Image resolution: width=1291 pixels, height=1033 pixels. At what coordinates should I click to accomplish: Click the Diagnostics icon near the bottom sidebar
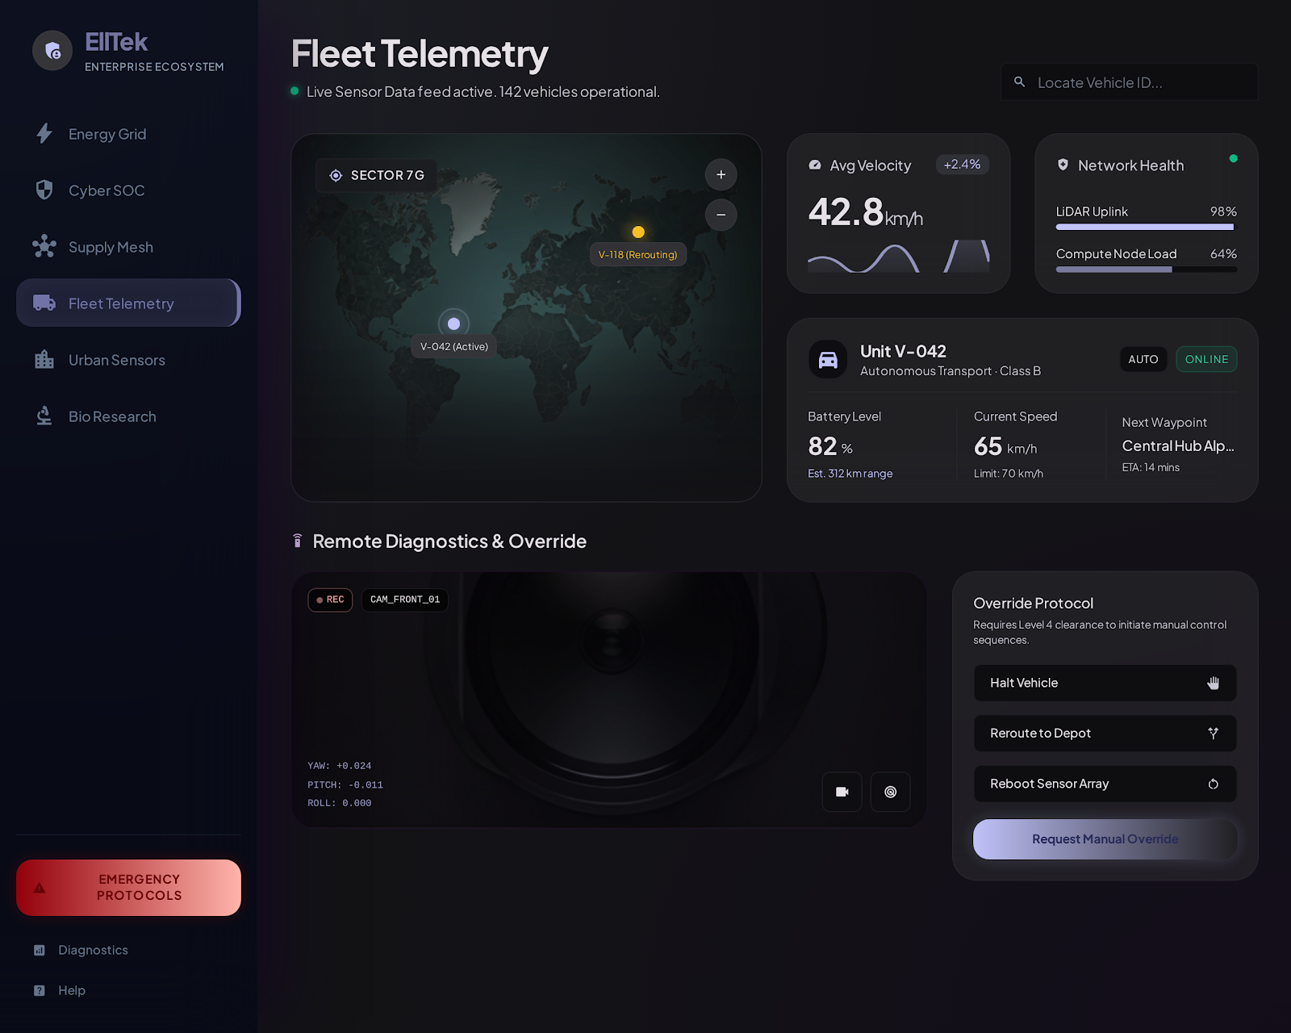(x=40, y=950)
